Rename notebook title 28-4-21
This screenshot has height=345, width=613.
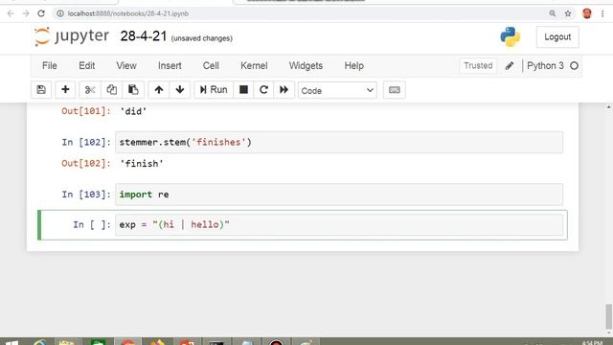point(144,36)
